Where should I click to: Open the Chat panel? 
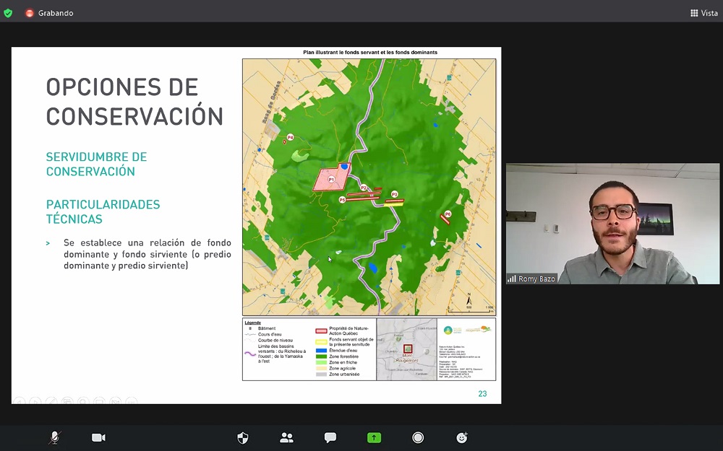click(330, 437)
